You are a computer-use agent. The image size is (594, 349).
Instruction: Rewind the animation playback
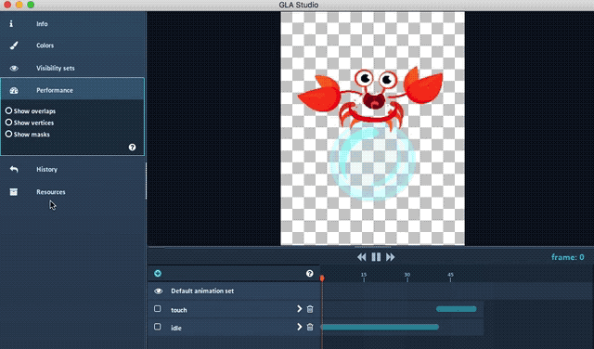[x=361, y=257]
